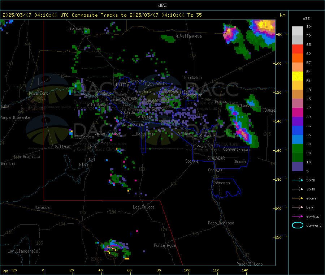Click the green 20 dBZ legend swatch
Screen dimensions: 325x275
click(298, 148)
